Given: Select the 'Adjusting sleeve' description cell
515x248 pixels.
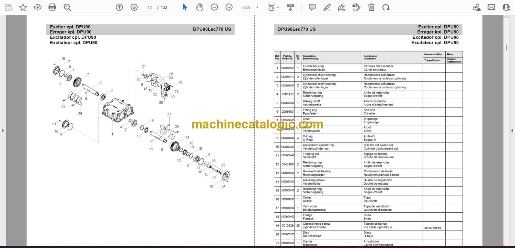Looking at the screenshot, I should pyautogui.click(x=331, y=182).
